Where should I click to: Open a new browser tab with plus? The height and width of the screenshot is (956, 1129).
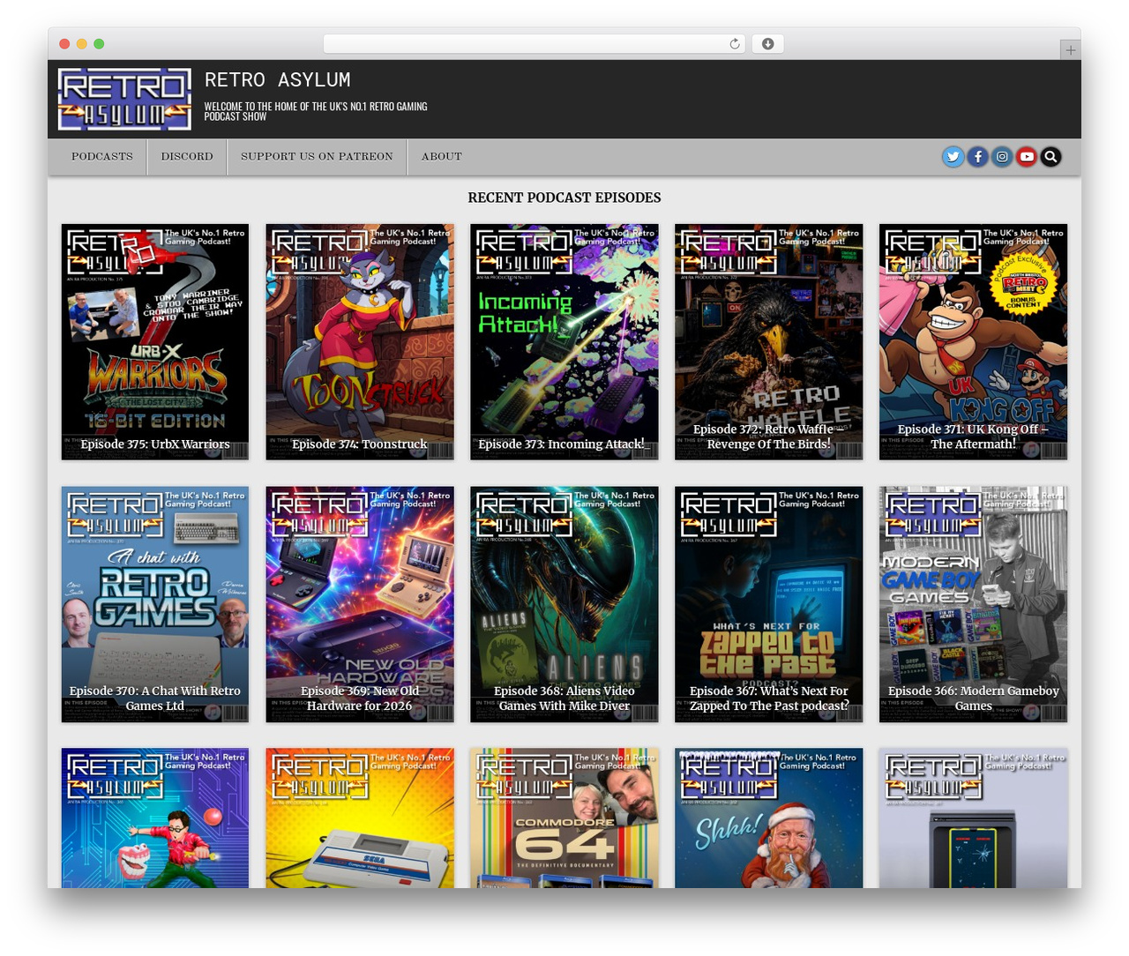tap(1070, 50)
